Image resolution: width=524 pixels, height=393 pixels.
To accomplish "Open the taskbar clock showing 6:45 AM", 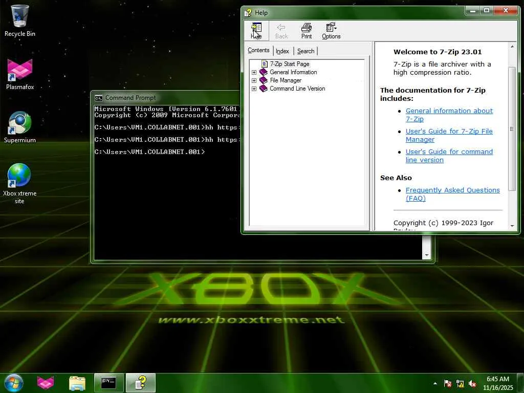I will 498,383.
